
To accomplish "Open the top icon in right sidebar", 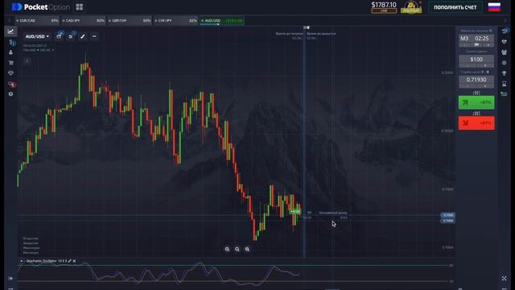I will coord(505,31).
